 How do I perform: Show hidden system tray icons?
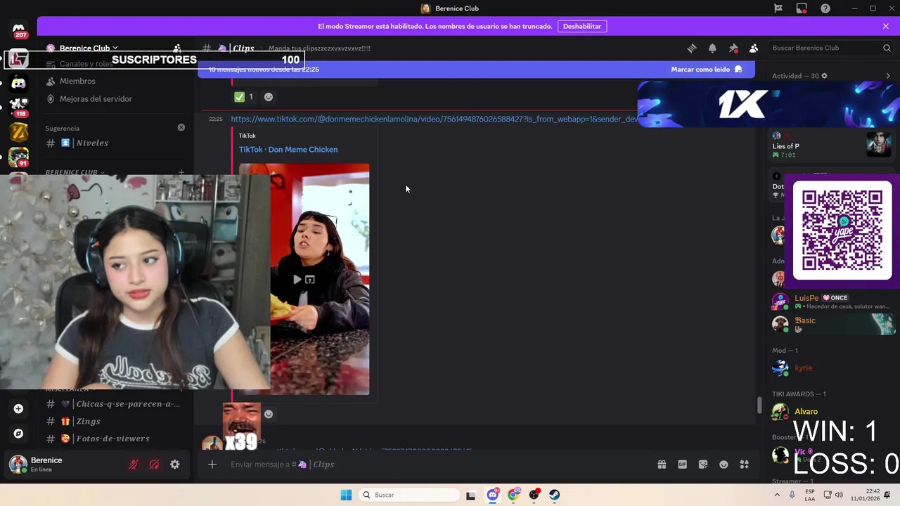pos(777,495)
